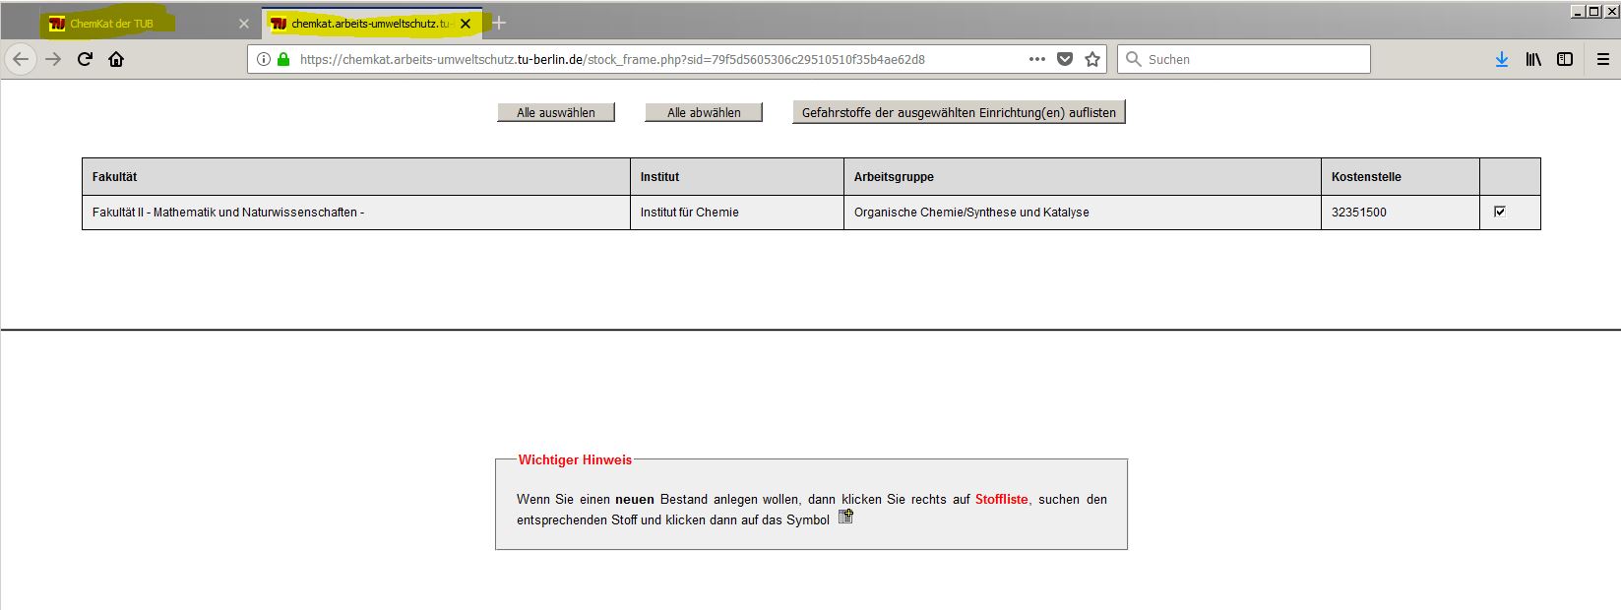Switch to the ChemKat der TUB tab

(138, 24)
